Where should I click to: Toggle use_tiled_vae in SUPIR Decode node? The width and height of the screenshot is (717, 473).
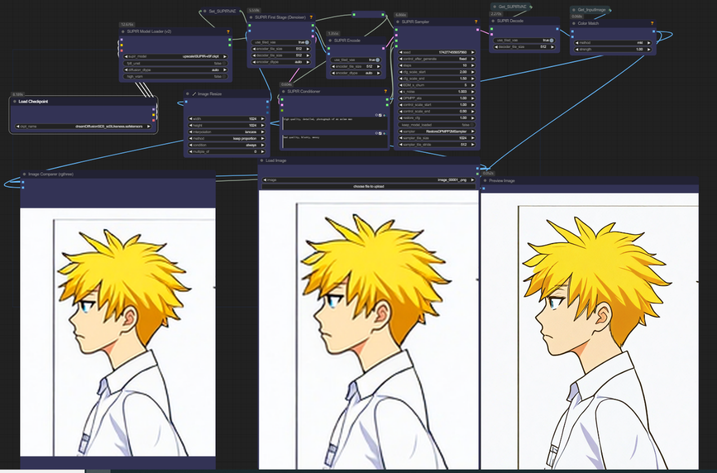pyautogui.click(x=522, y=41)
